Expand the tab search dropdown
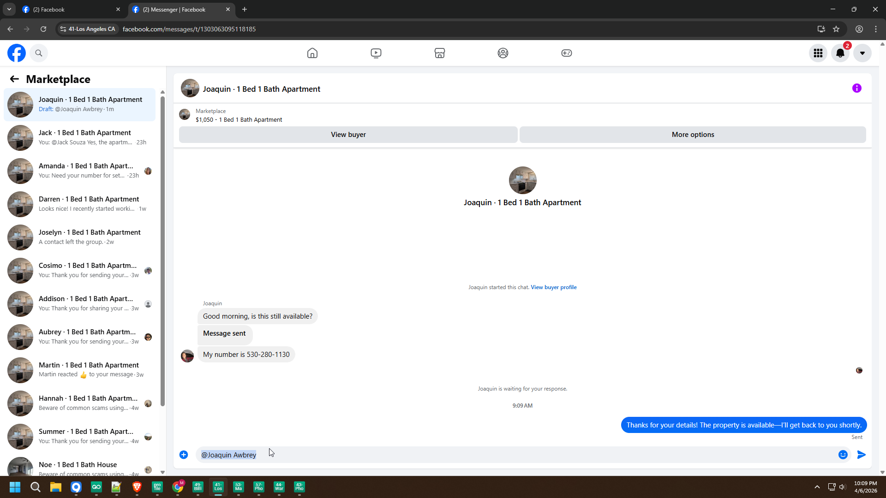 (9, 9)
